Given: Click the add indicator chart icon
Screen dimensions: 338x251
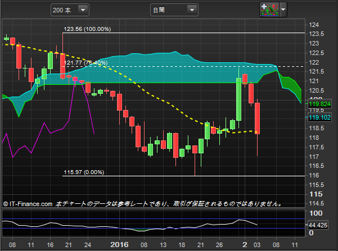Looking at the screenshot, I should click(x=269, y=10).
